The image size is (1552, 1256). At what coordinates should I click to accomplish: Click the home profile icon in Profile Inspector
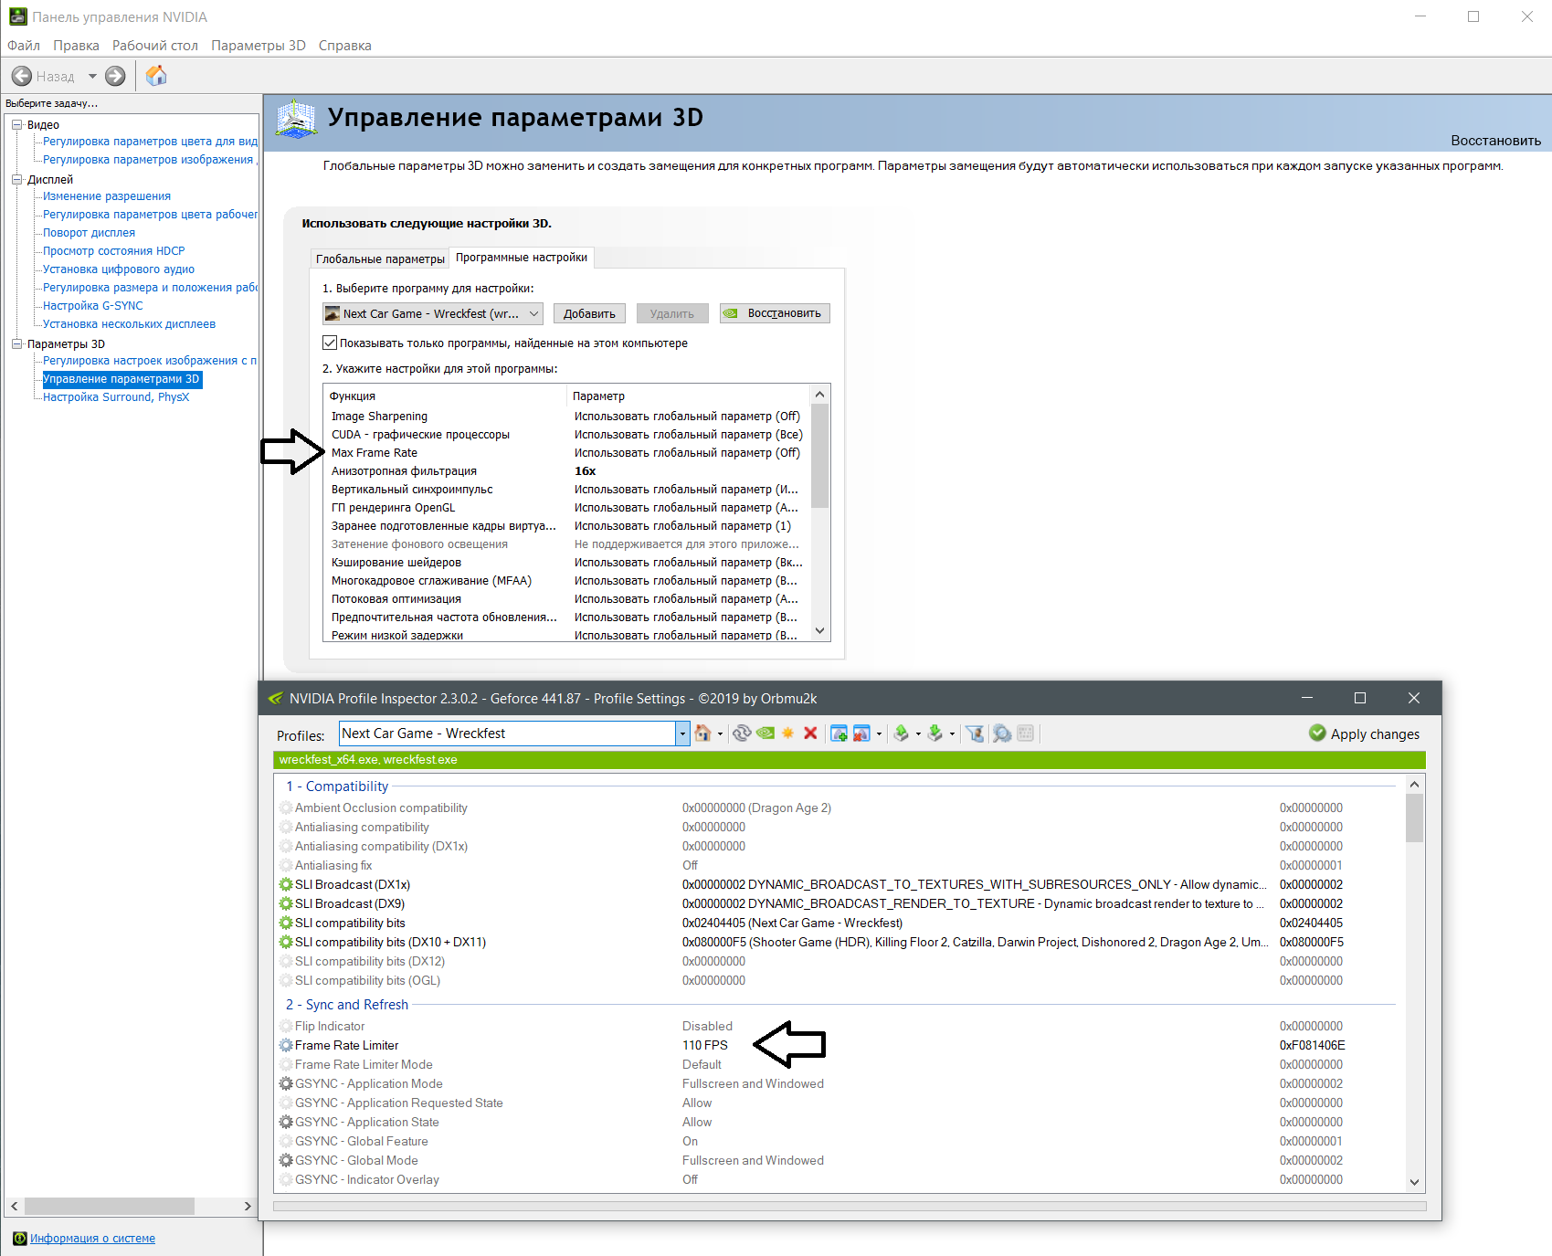[x=702, y=734]
